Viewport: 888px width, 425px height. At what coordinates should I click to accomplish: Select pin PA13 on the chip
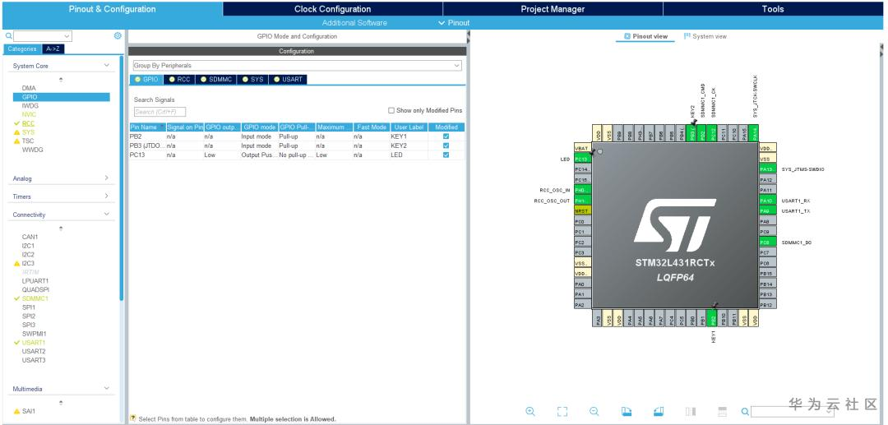pyautogui.click(x=767, y=169)
